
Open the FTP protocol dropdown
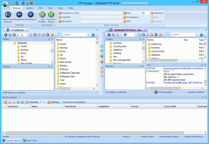click(x=149, y=21)
